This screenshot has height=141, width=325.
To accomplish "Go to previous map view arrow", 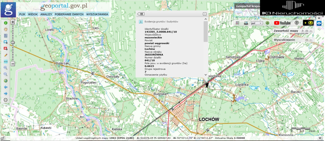I will pos(5,87).
